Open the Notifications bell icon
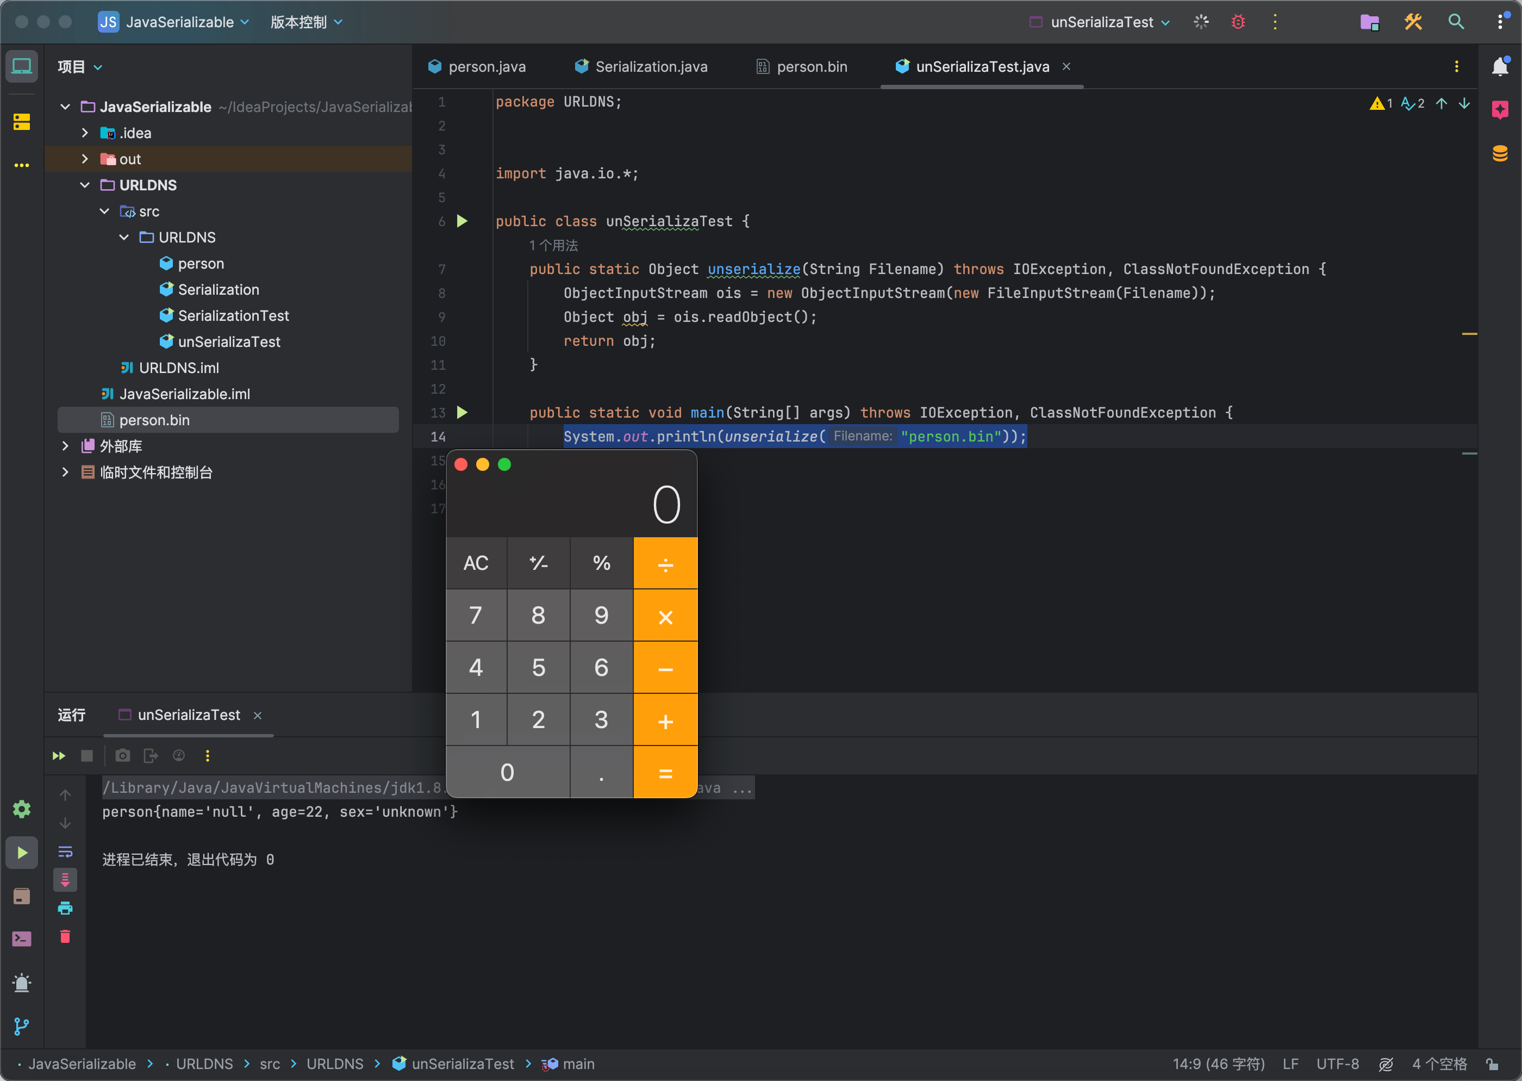 [1500, 66]
